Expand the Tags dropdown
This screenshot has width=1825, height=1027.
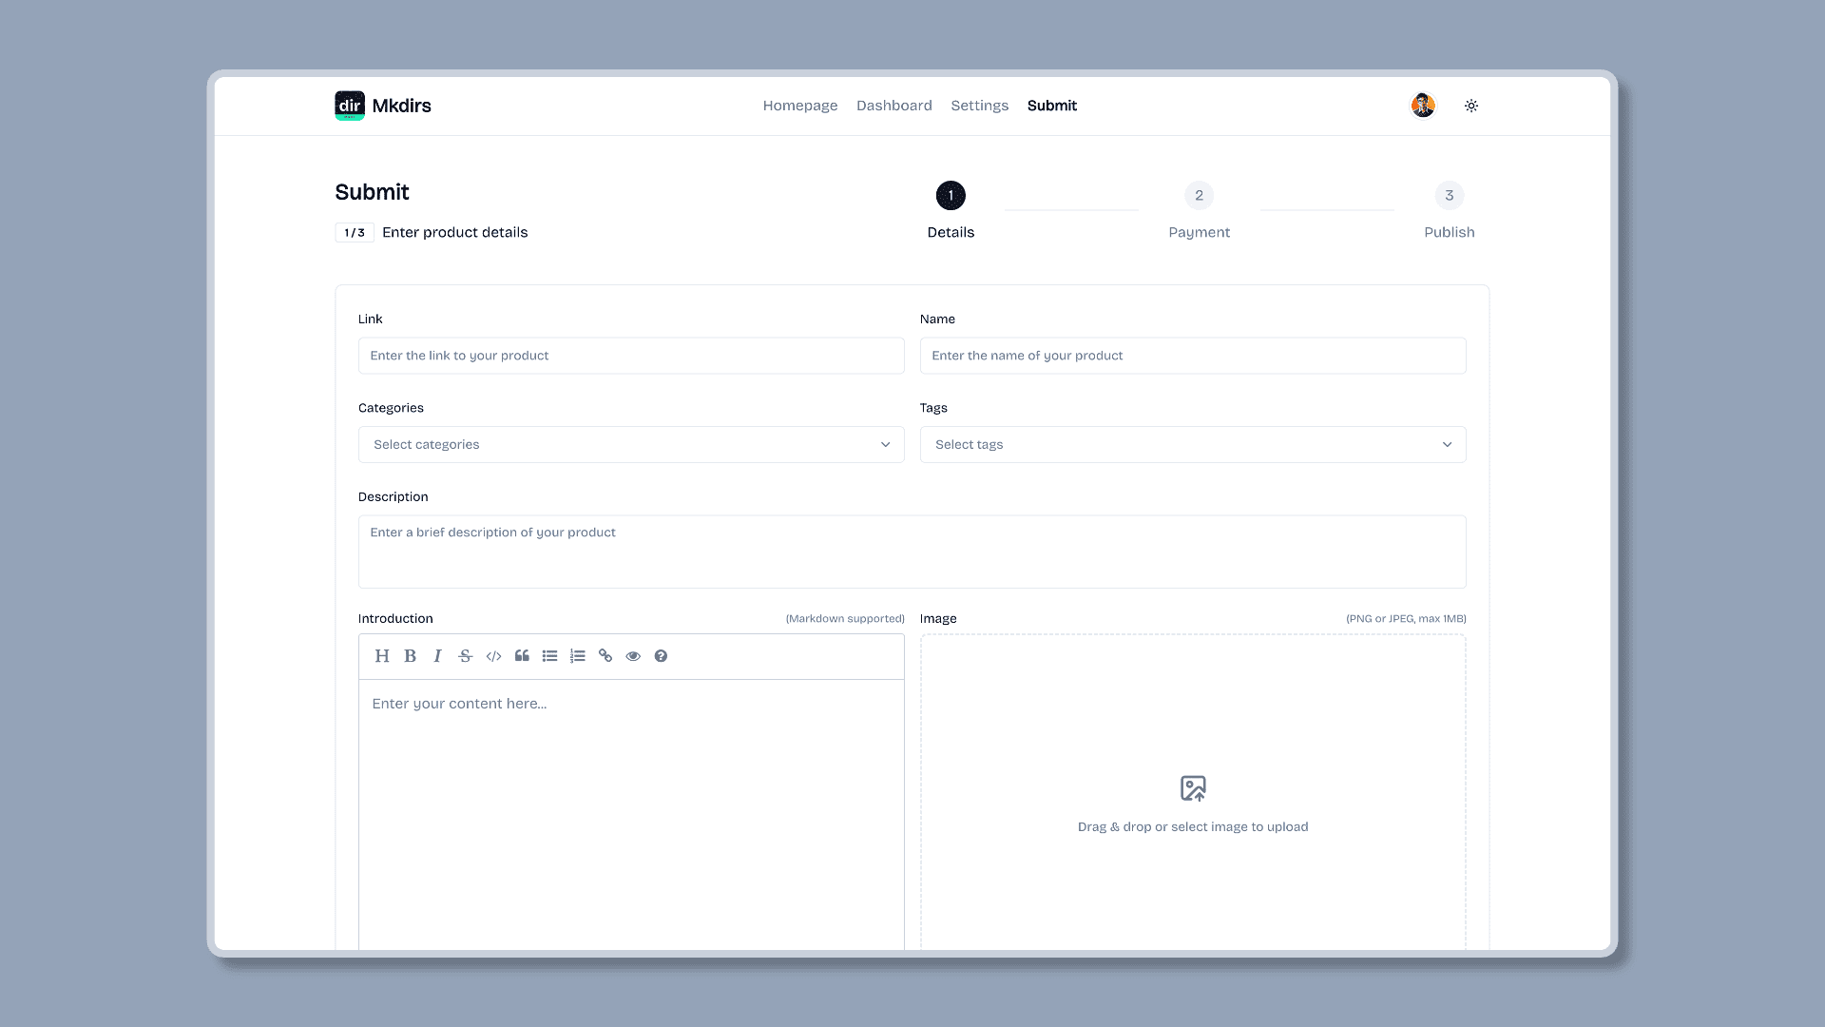click(1192, 444)
